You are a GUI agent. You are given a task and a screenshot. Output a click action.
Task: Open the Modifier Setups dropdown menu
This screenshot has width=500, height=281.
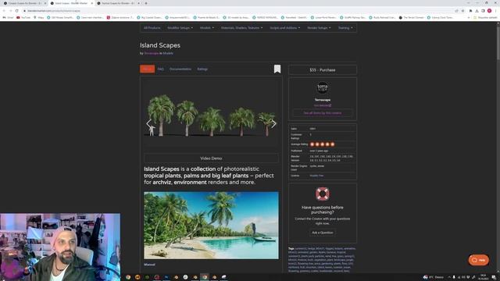pos(180,28)
